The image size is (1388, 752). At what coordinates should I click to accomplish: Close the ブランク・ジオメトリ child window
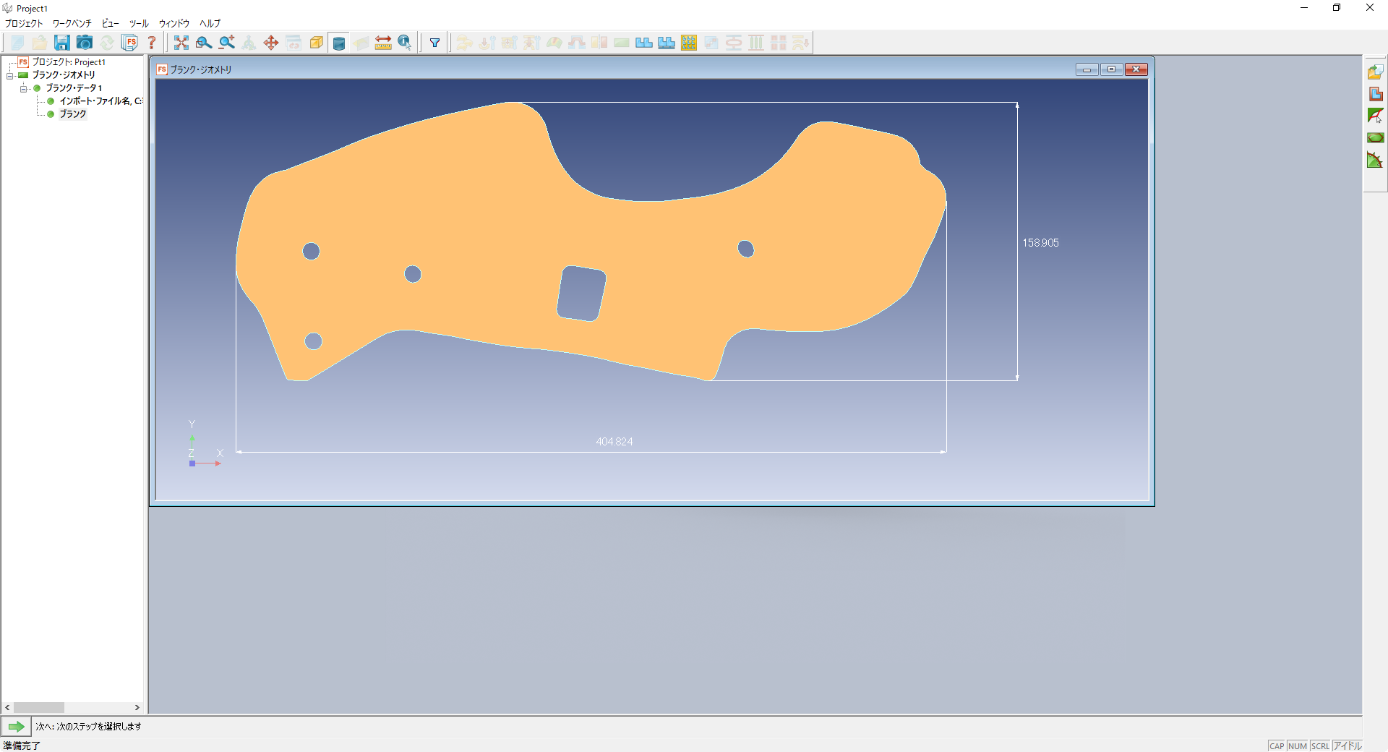(1136, 69)
